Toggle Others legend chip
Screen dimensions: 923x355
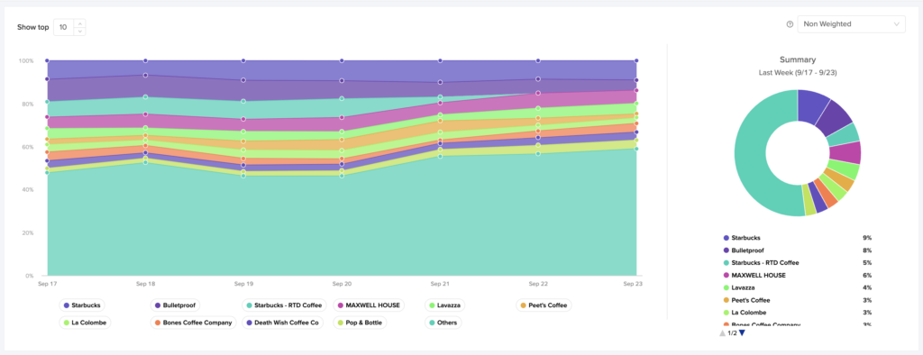[443, 323]
